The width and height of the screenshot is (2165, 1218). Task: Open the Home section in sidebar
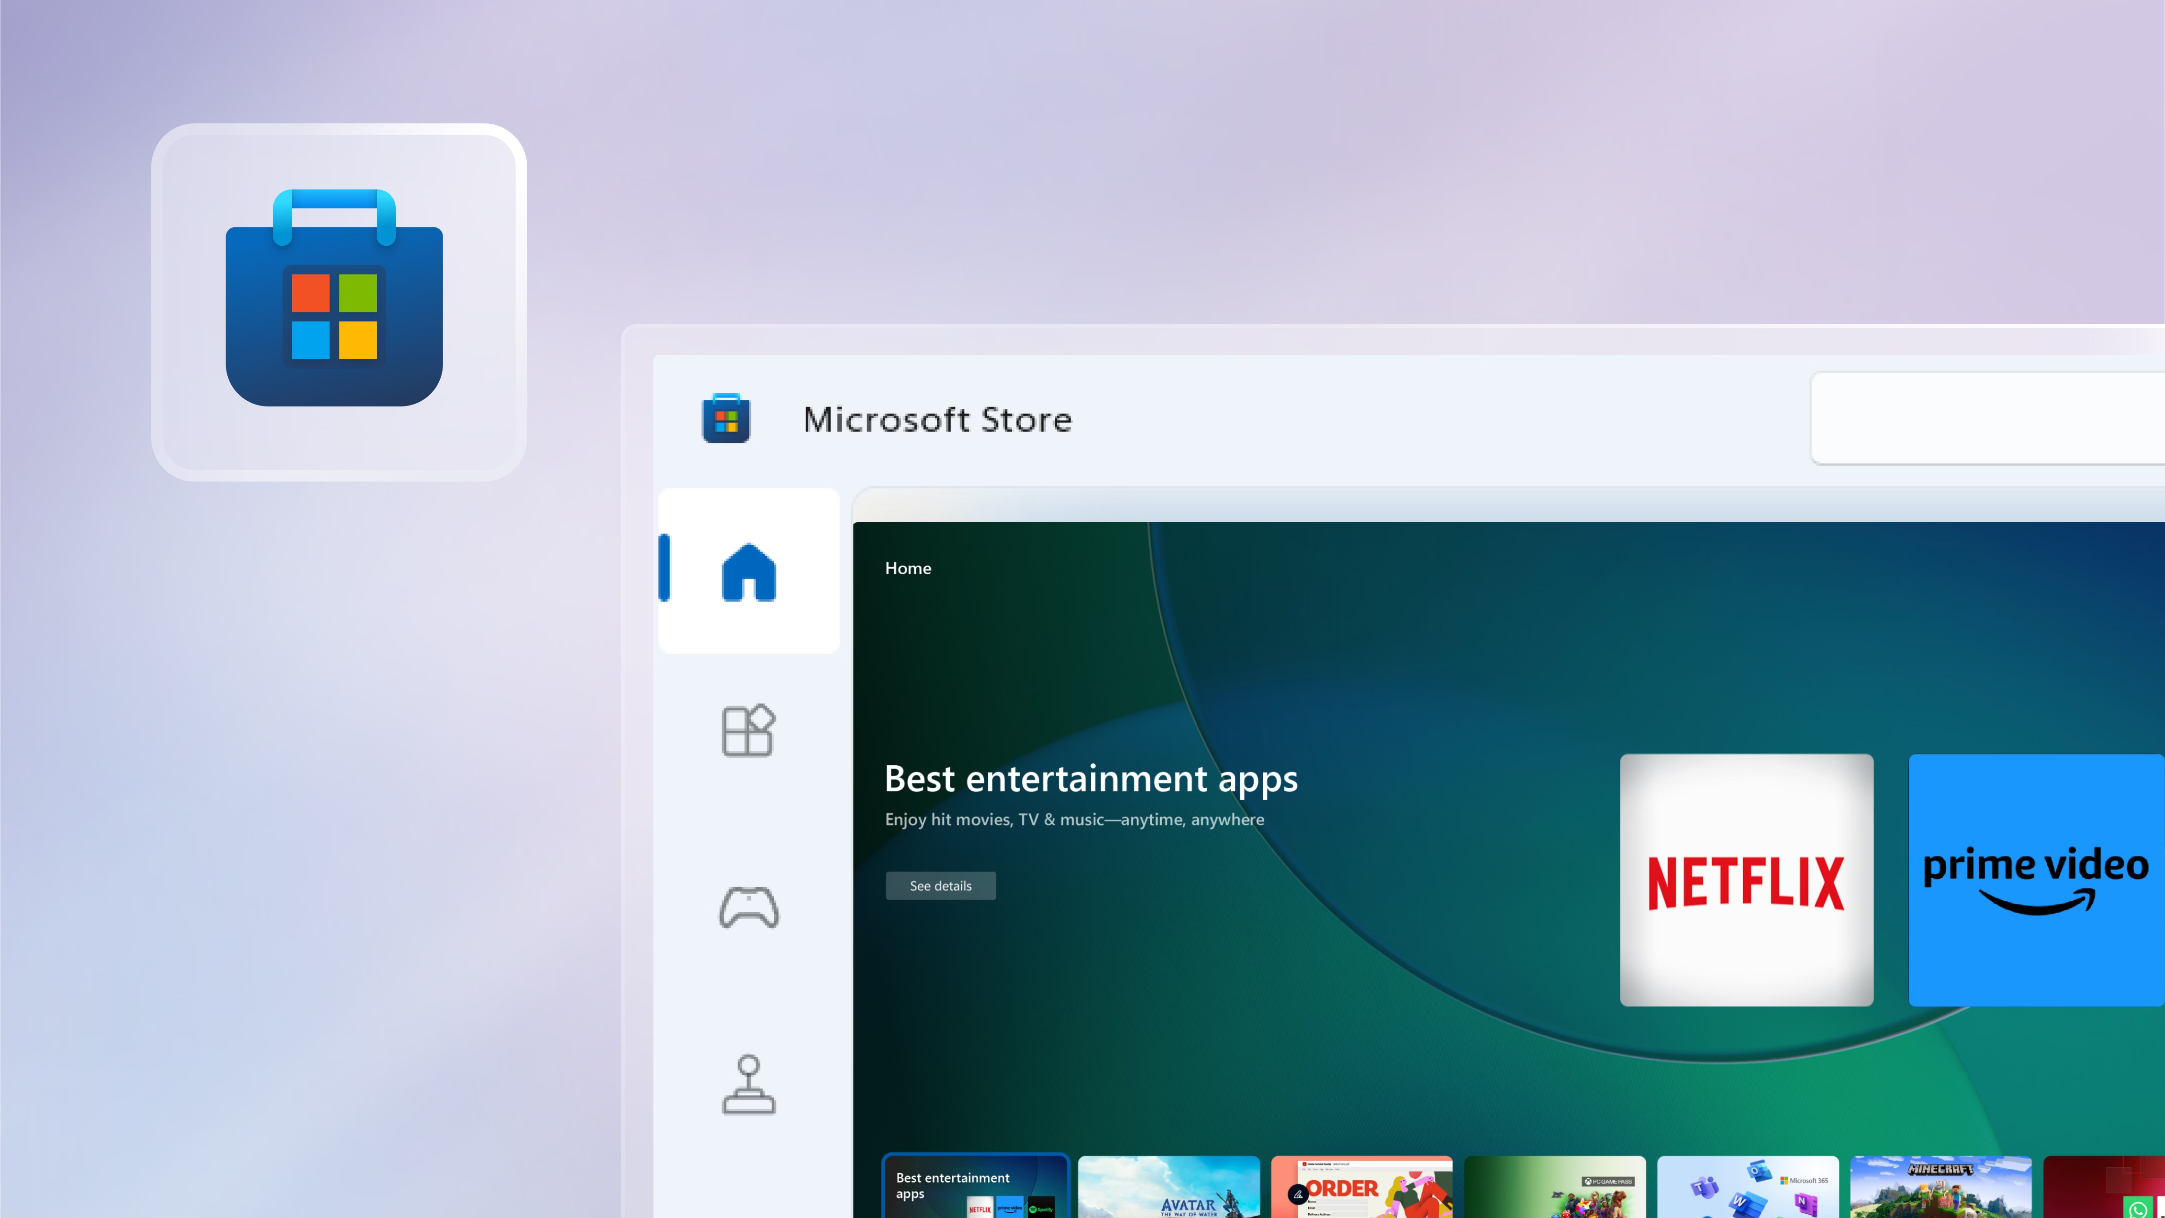pyautogui.click(x=748, y=572)
